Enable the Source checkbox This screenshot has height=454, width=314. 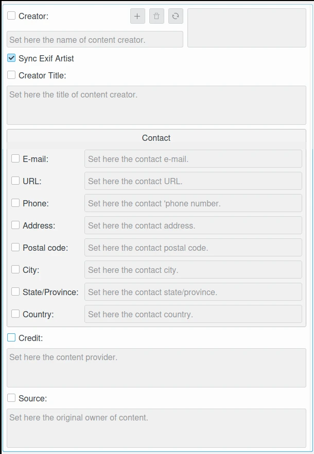pyautogui.click(x=11, y=398)
